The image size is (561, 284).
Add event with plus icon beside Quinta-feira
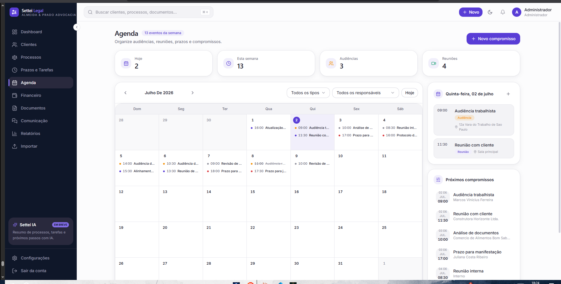pyautogui.click(x=508, y=94)
